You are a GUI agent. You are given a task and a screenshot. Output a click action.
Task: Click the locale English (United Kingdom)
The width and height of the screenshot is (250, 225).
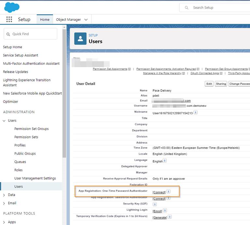[x=170, y=154]
